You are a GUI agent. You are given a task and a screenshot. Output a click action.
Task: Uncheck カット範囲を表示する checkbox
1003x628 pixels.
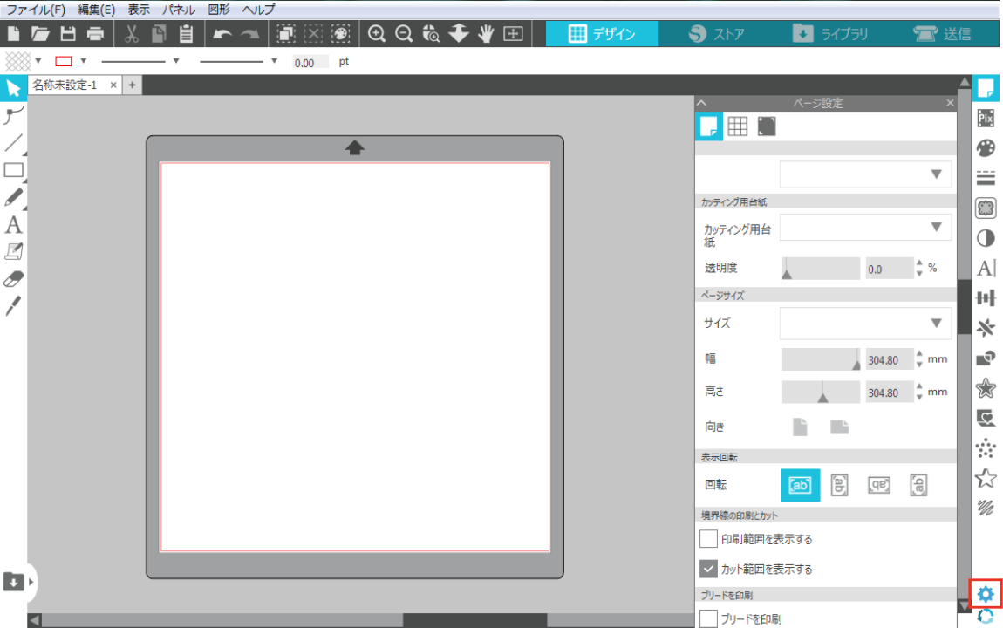pyautogui.click(x=709, y=569)
